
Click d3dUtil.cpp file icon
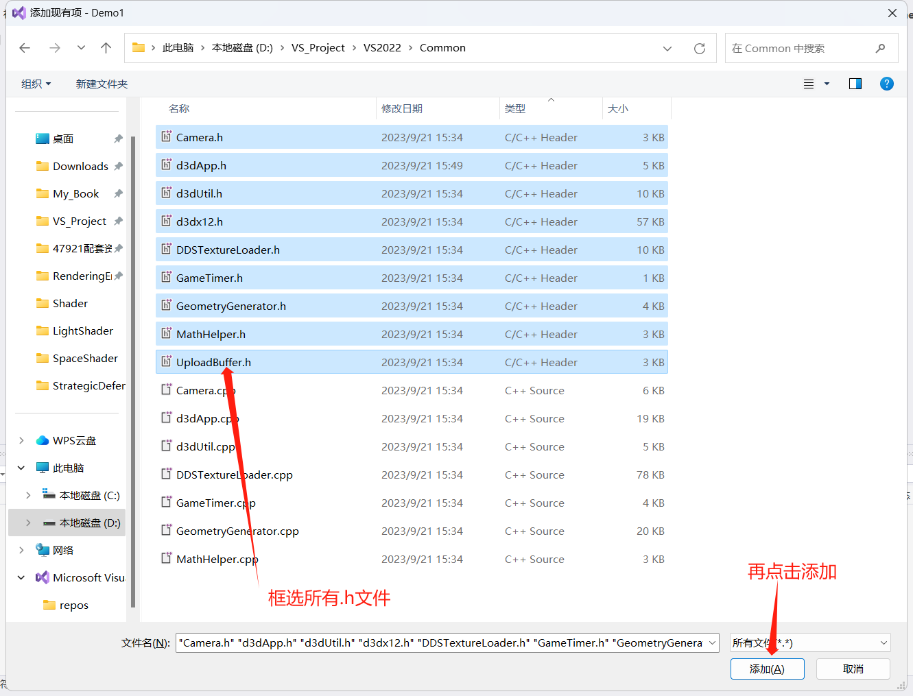pyautogui.click(x=166, y=446)
